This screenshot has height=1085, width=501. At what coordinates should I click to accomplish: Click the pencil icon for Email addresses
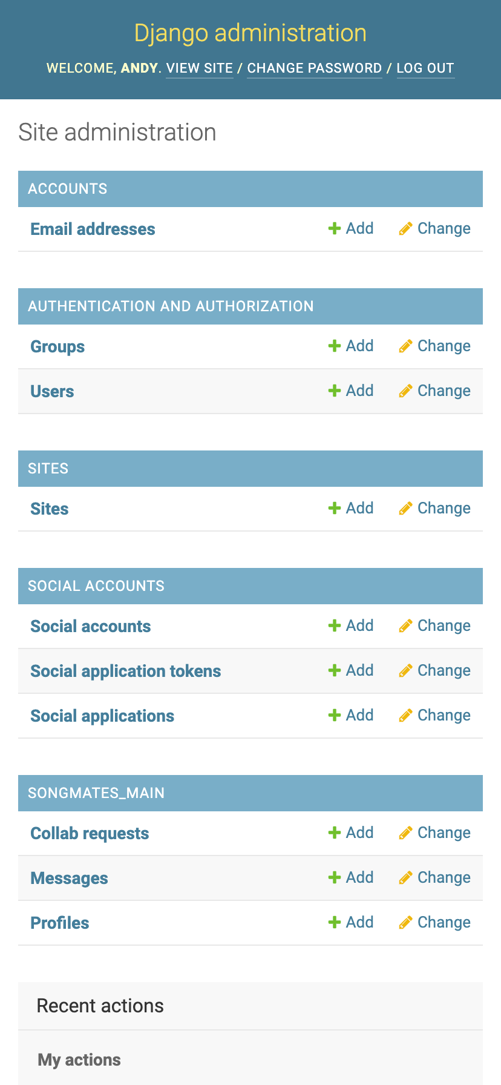point(405,228)
